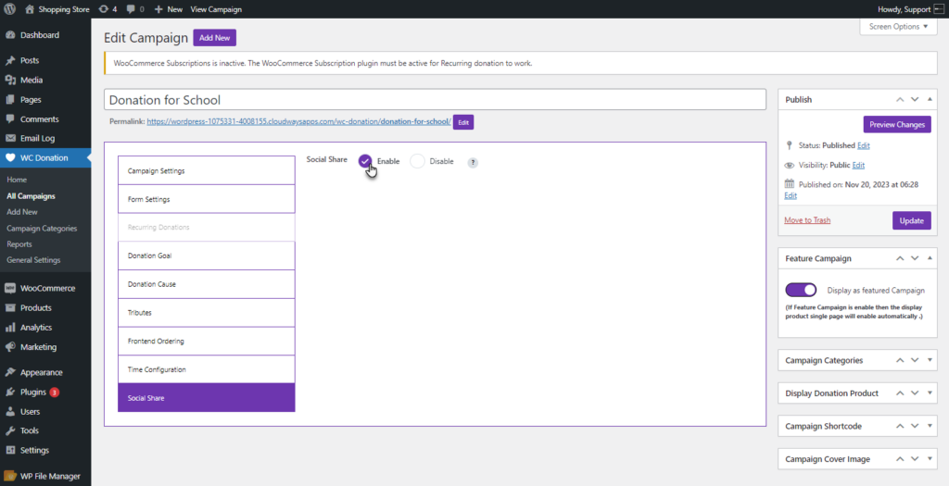This screenshot has width=949, height=486.
Task: Click the Social Share help question icon
Action: pyautogui.click(x=473, y=163)
